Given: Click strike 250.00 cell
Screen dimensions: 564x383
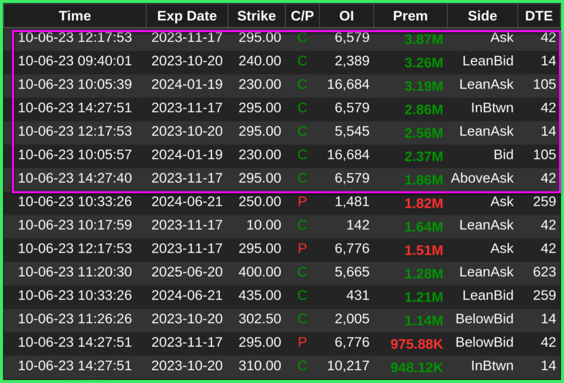Looking at the screenshot, I should coord(260,201).
